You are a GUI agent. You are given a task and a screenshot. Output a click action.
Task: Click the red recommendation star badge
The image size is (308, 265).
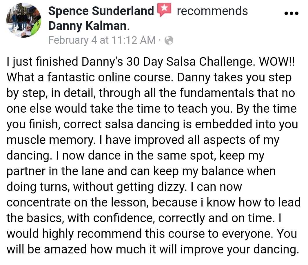[x=164, y=10]
